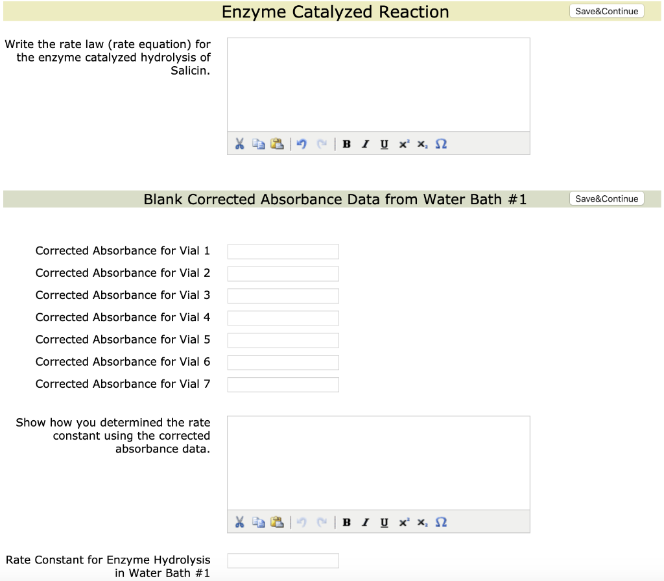Screen dimensions: 664x581
Task: Click 'Blank Corrected Absorbance Data from Water Bath #1' heading
Action: tap(335, 199)
